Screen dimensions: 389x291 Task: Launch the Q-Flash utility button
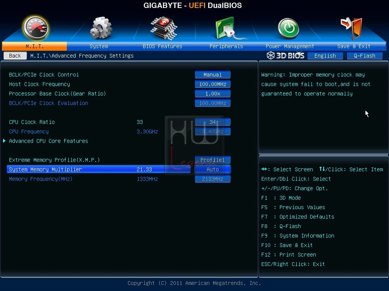coord(364,56)
